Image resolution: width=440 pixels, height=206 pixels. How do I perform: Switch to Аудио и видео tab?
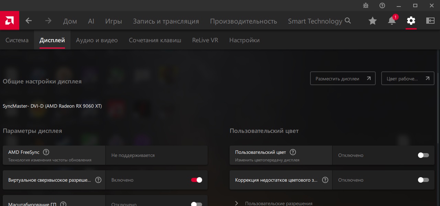pyautogui.click(x=97, y=40)
